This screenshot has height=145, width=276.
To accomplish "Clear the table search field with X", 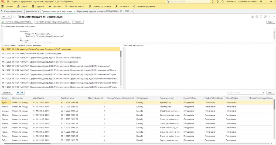I will [264, 93].
